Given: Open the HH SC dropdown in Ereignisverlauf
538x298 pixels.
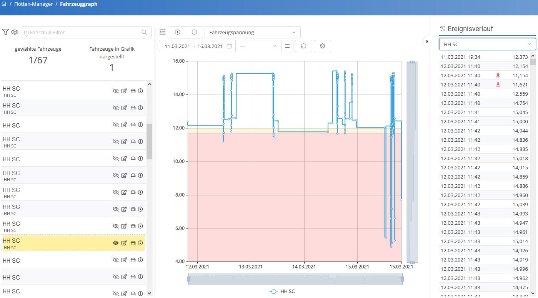Looking at the screenshot, I should [x=487, y=44].
